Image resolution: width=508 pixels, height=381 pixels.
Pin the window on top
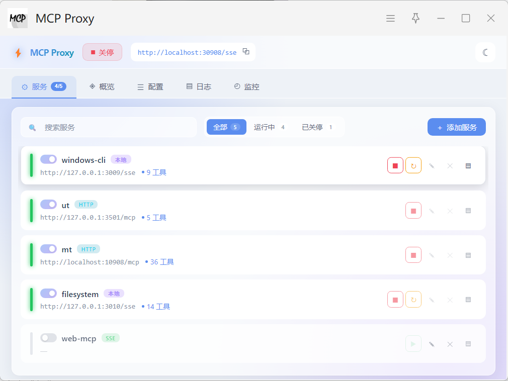tap(415, 18)
